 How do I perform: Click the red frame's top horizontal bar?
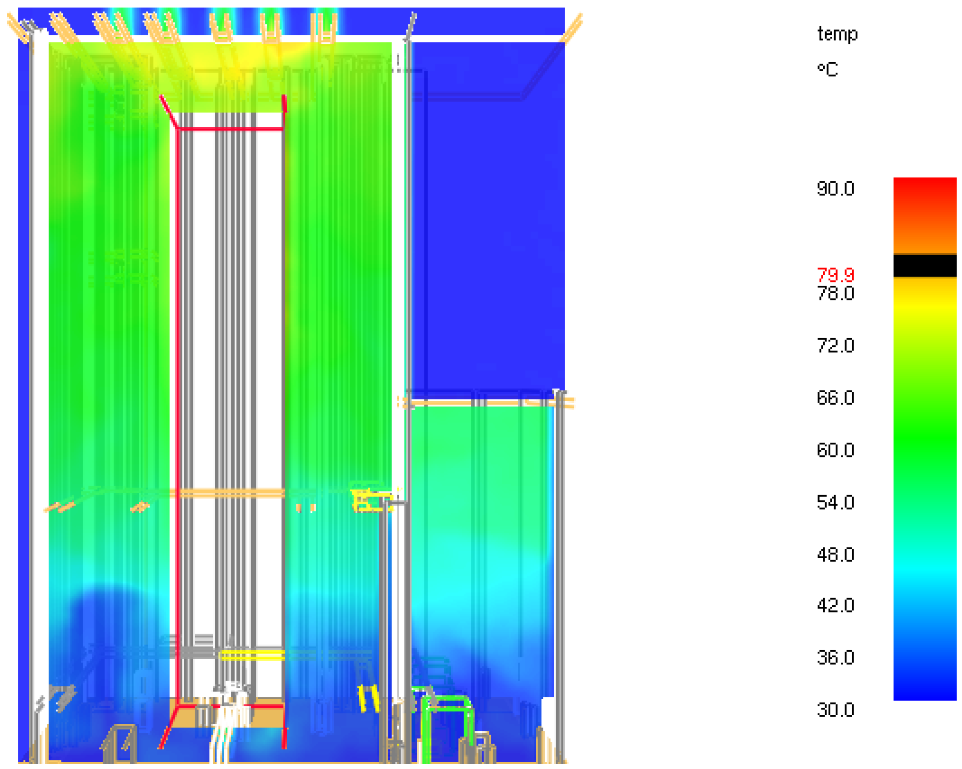[230, 128]
